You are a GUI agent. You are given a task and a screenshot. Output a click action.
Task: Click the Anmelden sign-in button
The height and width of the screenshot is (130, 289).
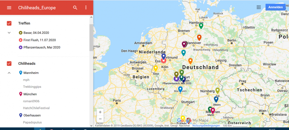click(275, 7)
